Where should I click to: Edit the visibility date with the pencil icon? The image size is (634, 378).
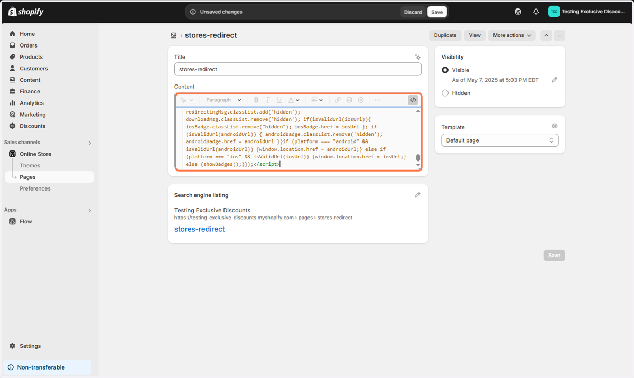[x=554, y=80]
